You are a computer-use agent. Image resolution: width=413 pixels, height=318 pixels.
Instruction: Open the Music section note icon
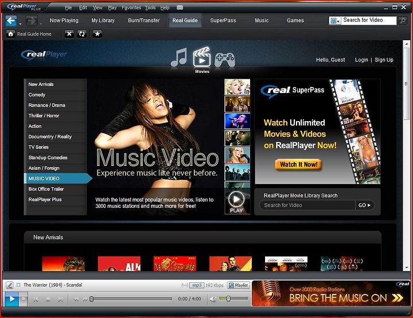pos(179,57)
